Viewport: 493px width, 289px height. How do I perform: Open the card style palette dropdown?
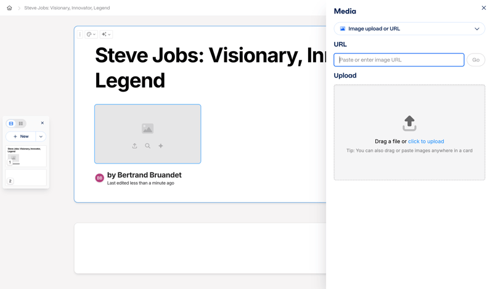[x=91, y=34]
